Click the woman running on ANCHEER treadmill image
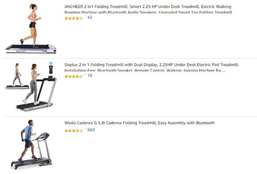 point(31,29)
